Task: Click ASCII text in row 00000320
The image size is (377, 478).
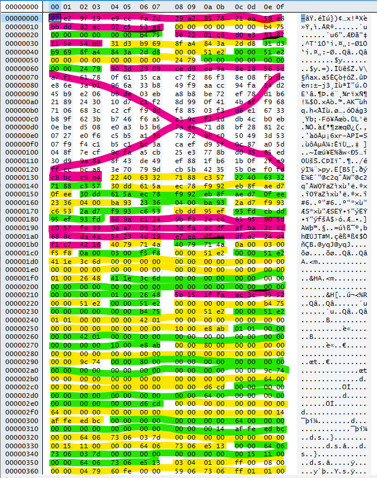Action: pyautogui.click(x=333, y=437)
